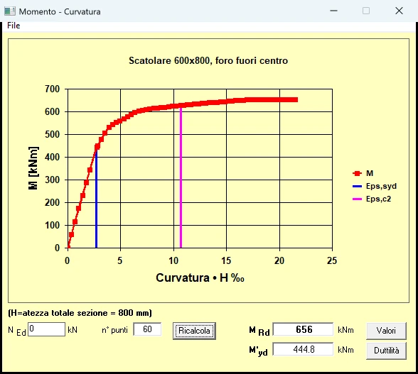This screenshot has width=418, height=374.
Task: Click the M'yd value field 444.8
Action: click(x=303, y=349)
